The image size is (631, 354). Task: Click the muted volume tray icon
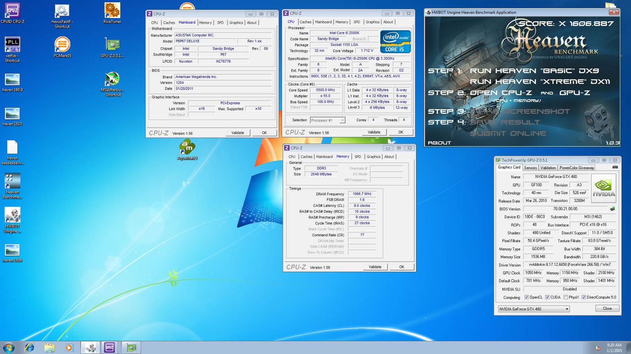tap(598, 348)
